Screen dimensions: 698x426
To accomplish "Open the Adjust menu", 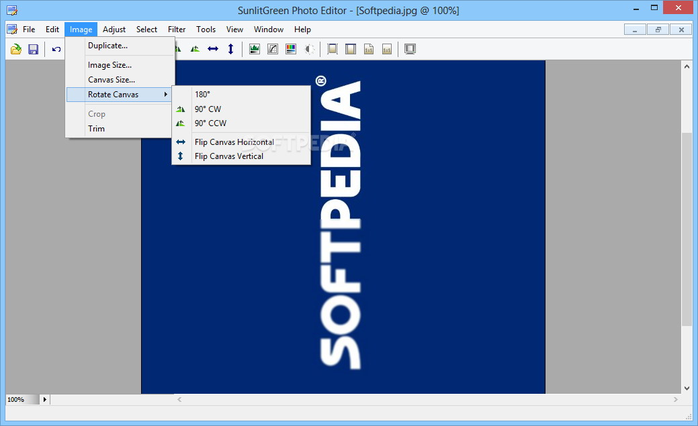I will pos(114,30).
